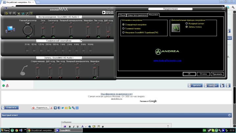Image resolution: width=236 pixels, height=133 pixels.
Task: Open SoundMAX help with the question mark icon
Action: pyautogui.click(x=31, y=13)
